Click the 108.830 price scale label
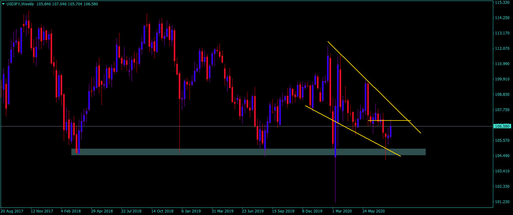 [502, 95]
